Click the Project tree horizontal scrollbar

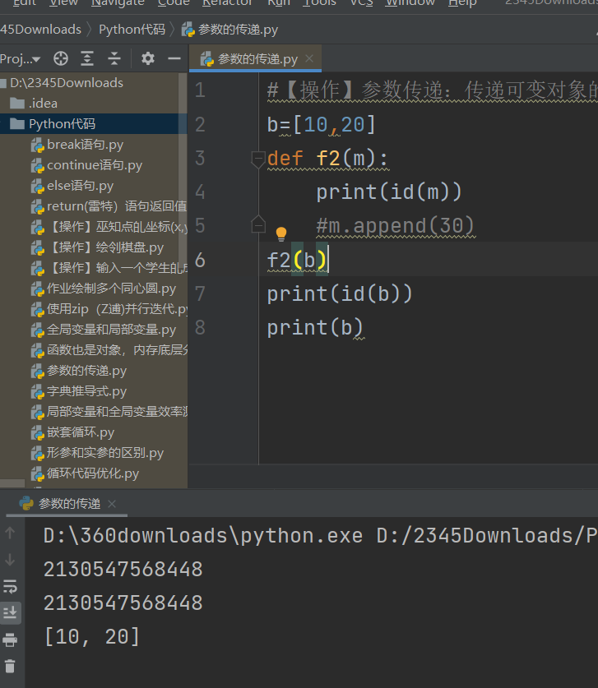coord(12,484)
